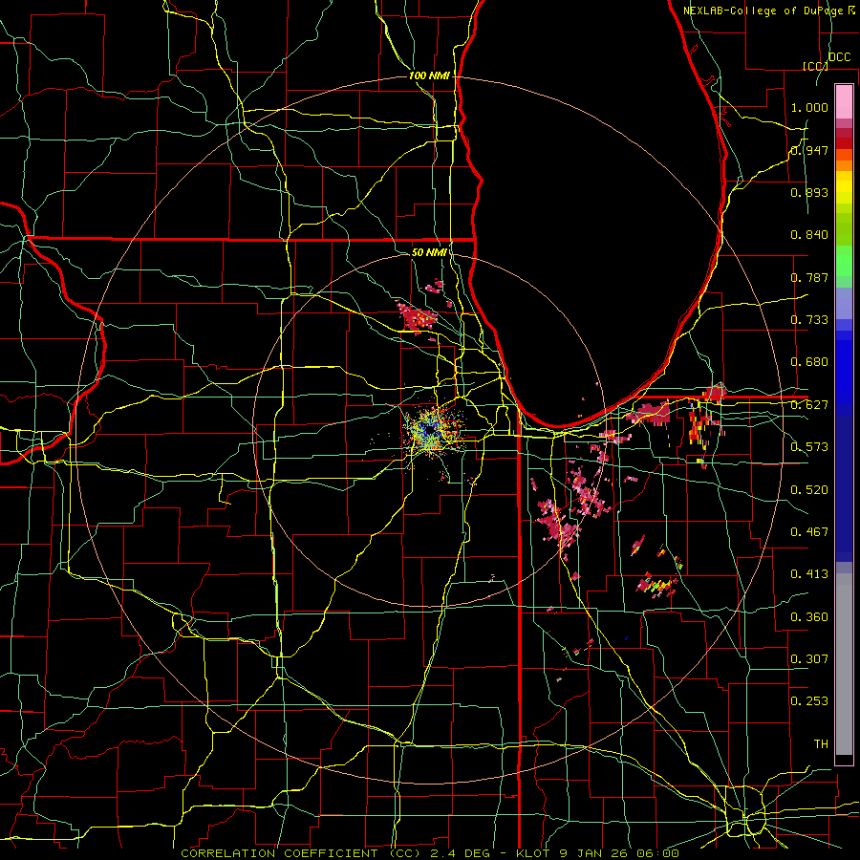The image size is (860, 860).
Task: Click the 0.733 scale value
Action: click(809, 320)
